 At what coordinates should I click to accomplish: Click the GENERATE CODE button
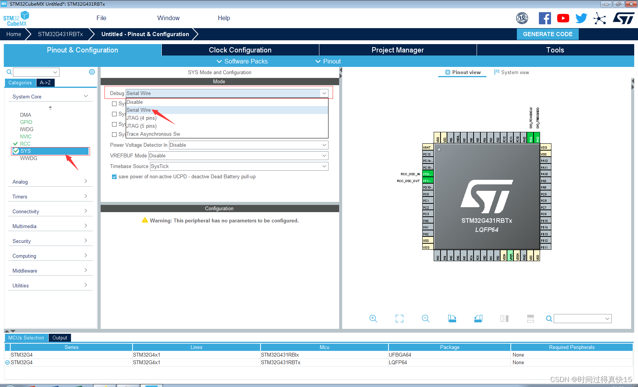548,34
